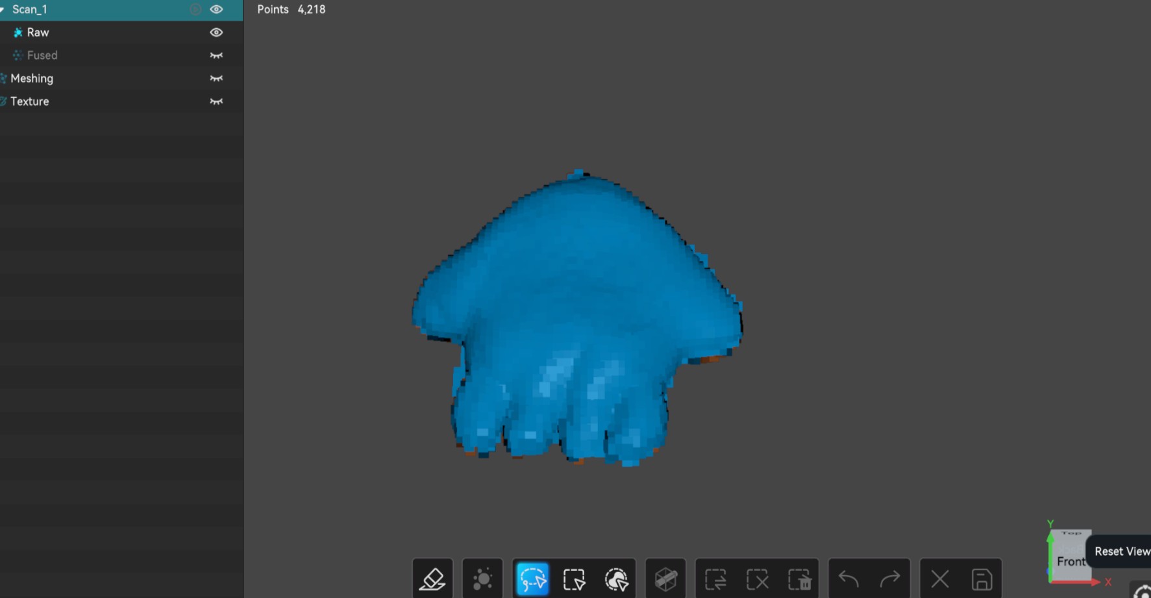
Task: Click Front face of orientation cube
Action: [1071, 561]
